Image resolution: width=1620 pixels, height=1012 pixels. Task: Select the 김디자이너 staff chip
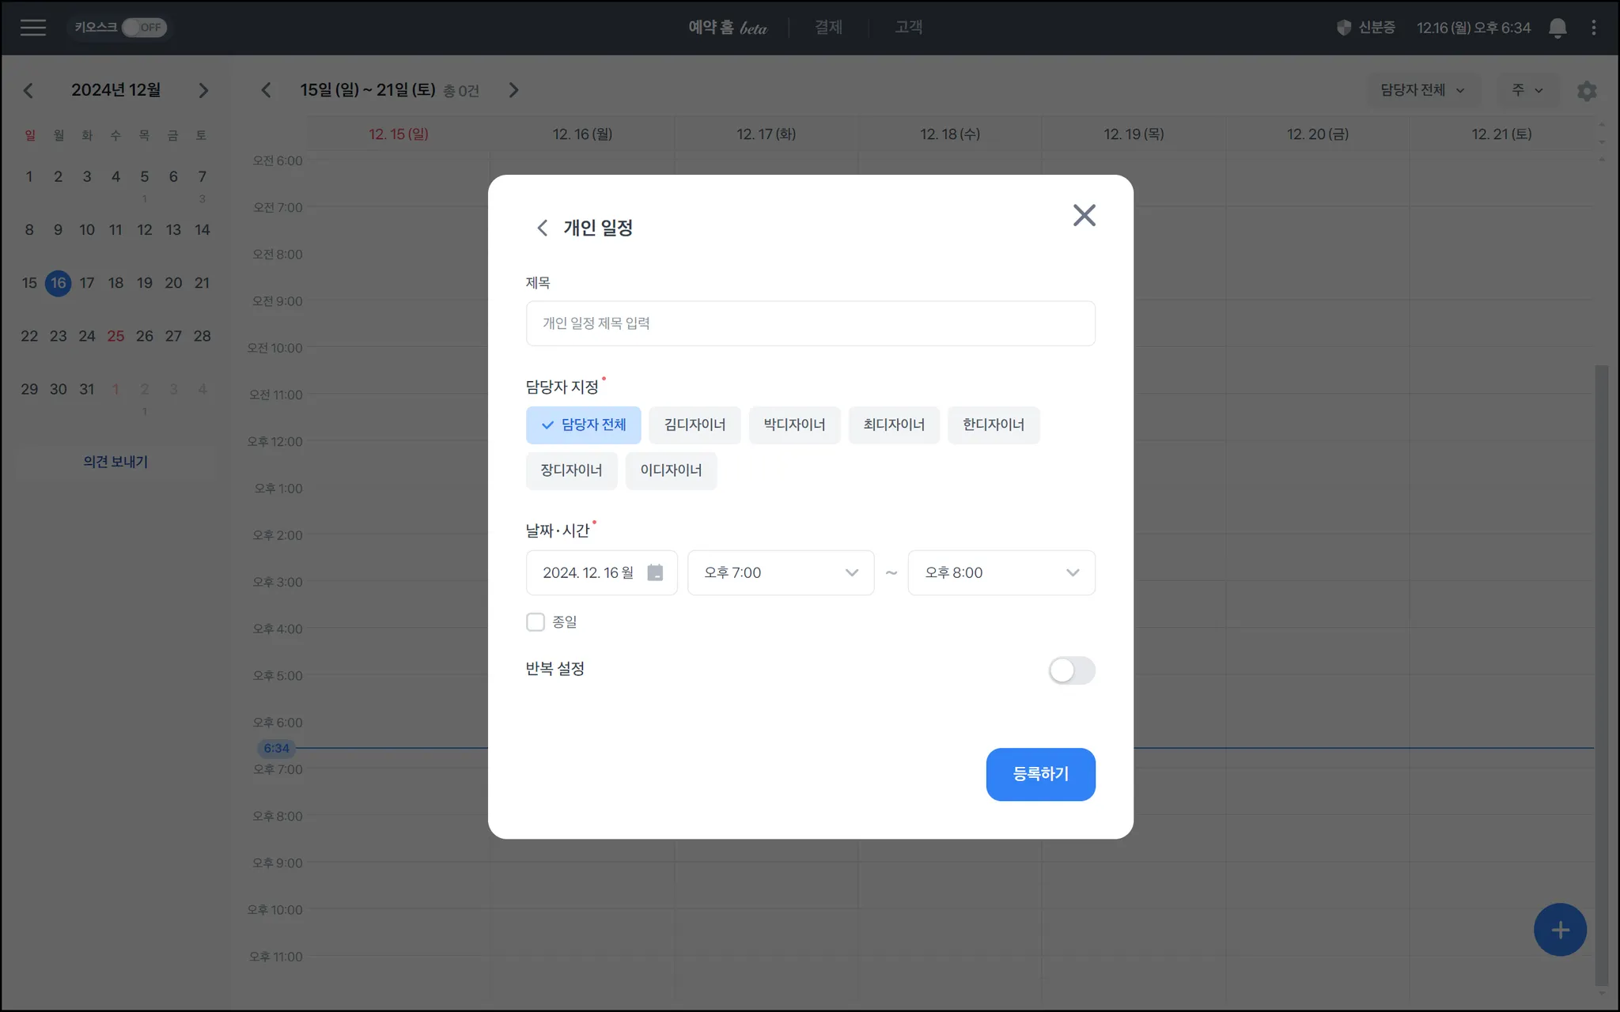(x=695, y=425)
